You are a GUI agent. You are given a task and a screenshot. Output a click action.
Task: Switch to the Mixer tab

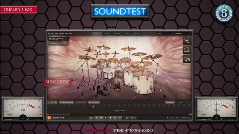[127, 34]
